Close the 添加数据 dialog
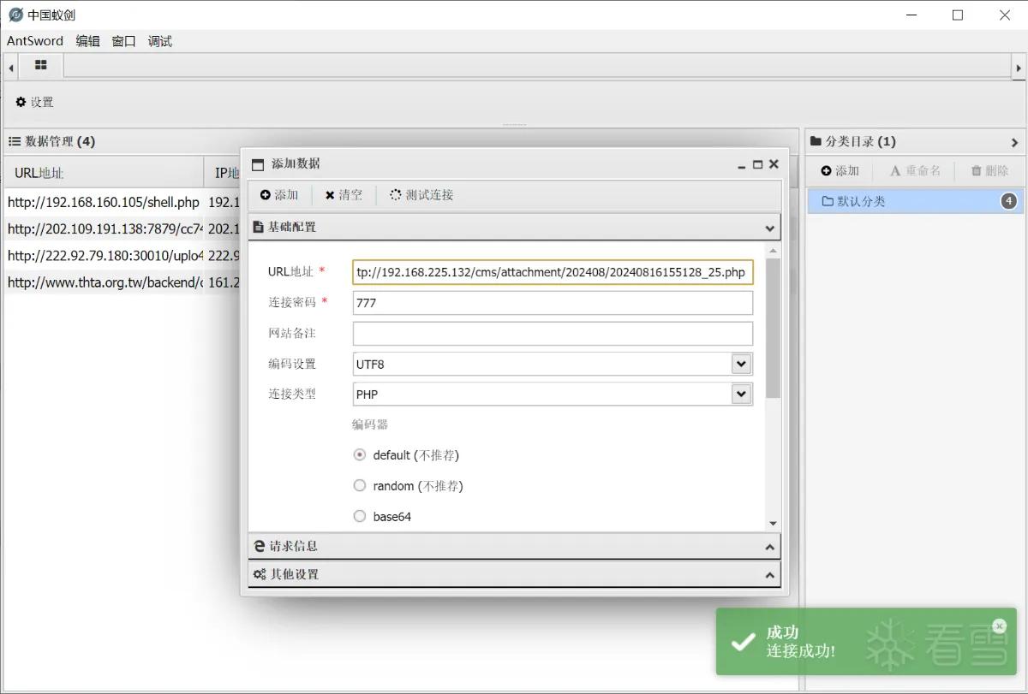The image size is (1028, 694). pyautogui.click(x=774, y=164)
